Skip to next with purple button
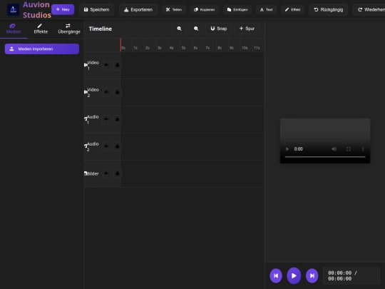Screen dimensions: 385x289 coord(312,275)
